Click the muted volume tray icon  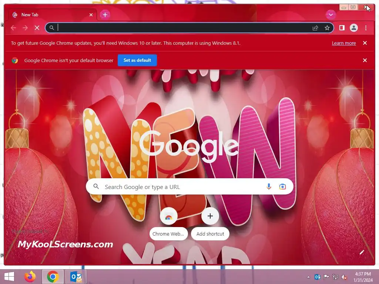344,277
